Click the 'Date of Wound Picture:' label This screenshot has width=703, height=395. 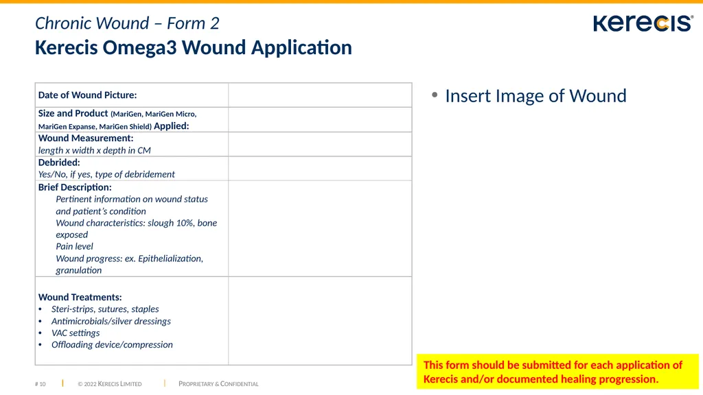pos(87,95)
